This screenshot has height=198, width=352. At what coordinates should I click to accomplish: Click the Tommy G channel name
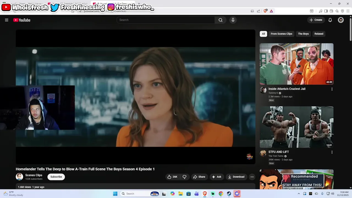pyautogui.click(x=273, y=93)
